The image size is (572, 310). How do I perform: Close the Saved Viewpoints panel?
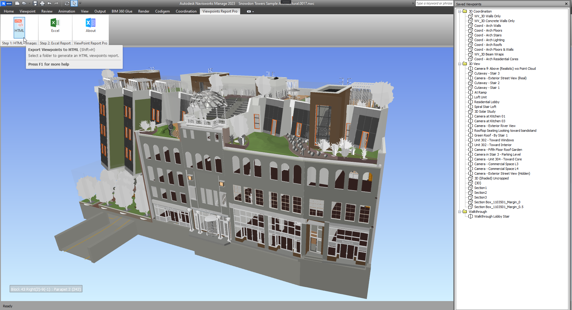coord(566,4)
